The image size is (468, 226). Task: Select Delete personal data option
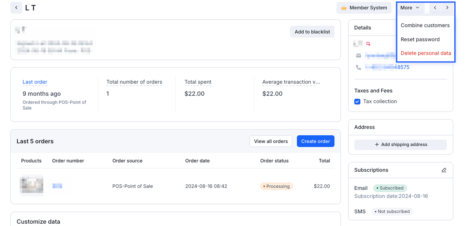pos(425,53)
